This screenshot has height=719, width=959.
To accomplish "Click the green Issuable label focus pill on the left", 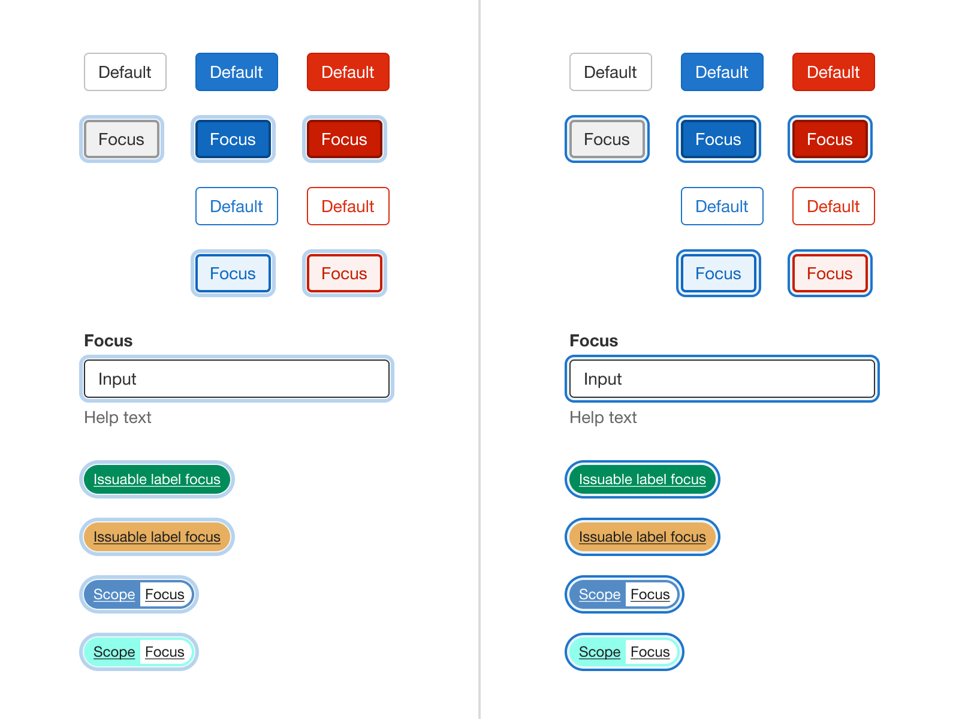I will coord(156,479).
